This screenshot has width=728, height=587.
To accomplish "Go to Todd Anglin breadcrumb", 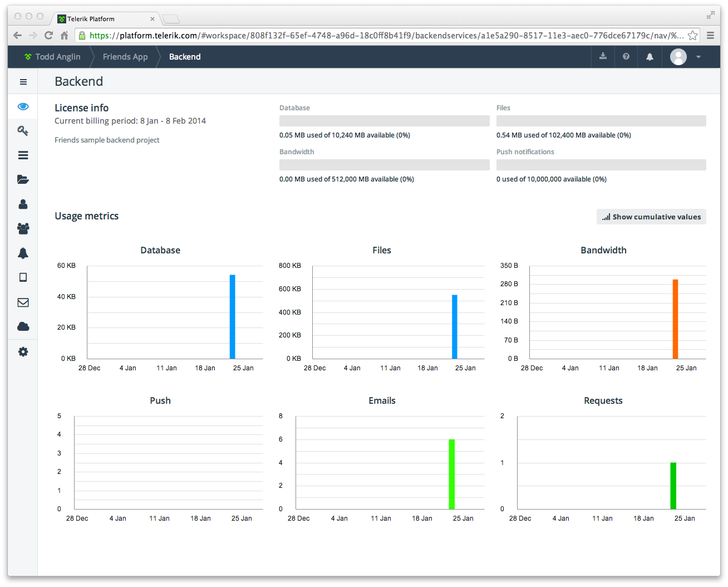I will (52, 57).
